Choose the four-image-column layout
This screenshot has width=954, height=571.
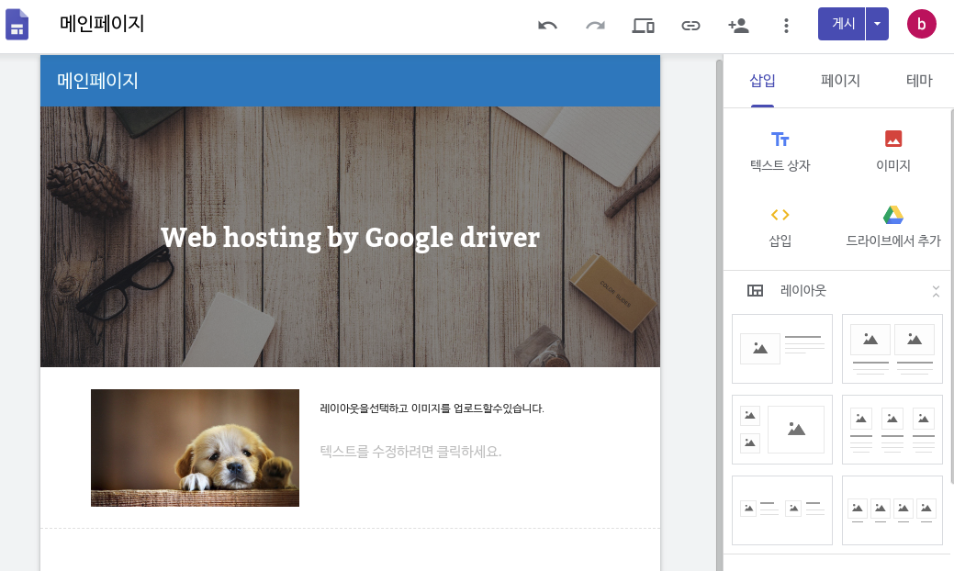(892, 510)
